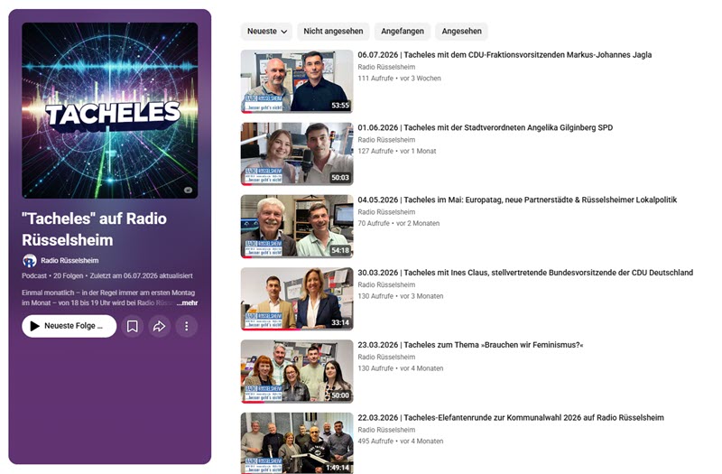
Task: Open title '06.07.2026 | Tacheles mit dem CDU-Fraktionsvorsitzenden'
Action: tap(504, 55)
